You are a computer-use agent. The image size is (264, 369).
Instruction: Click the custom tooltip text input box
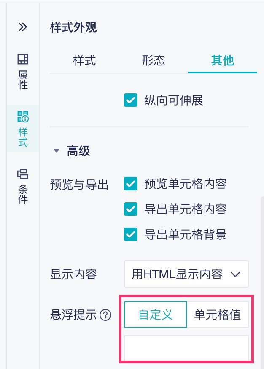pyautogui.click(x=186, y=347)
